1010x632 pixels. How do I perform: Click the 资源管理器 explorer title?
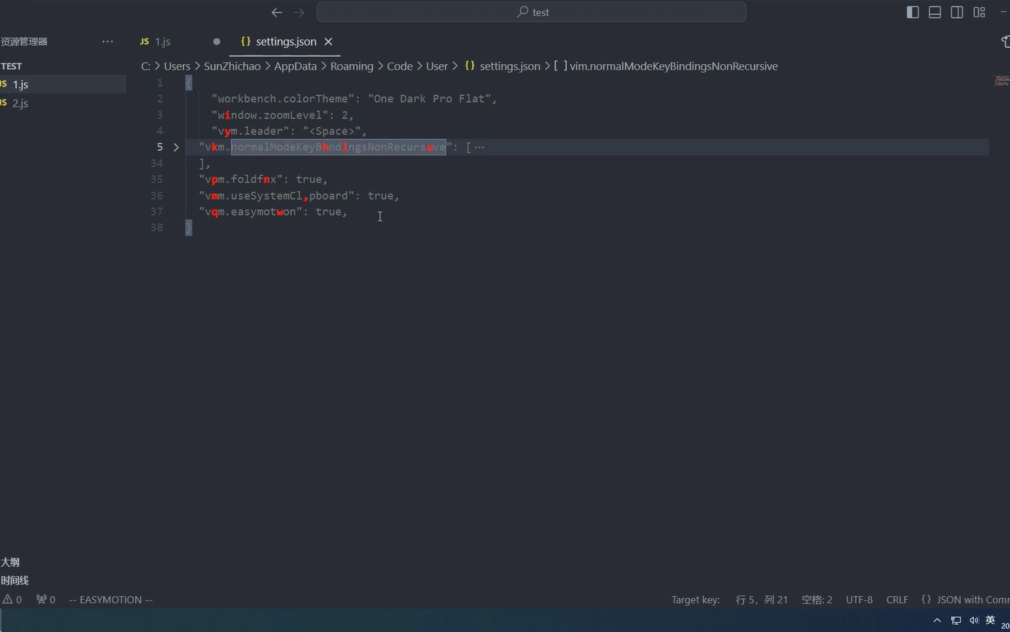[x=24, y=42]
